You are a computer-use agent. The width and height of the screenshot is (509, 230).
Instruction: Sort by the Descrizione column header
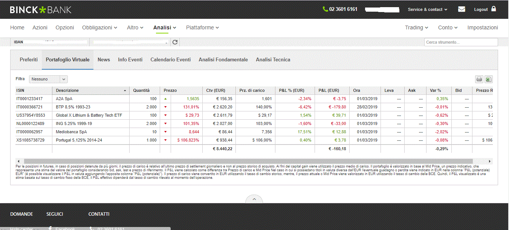[x=91, y=90]
